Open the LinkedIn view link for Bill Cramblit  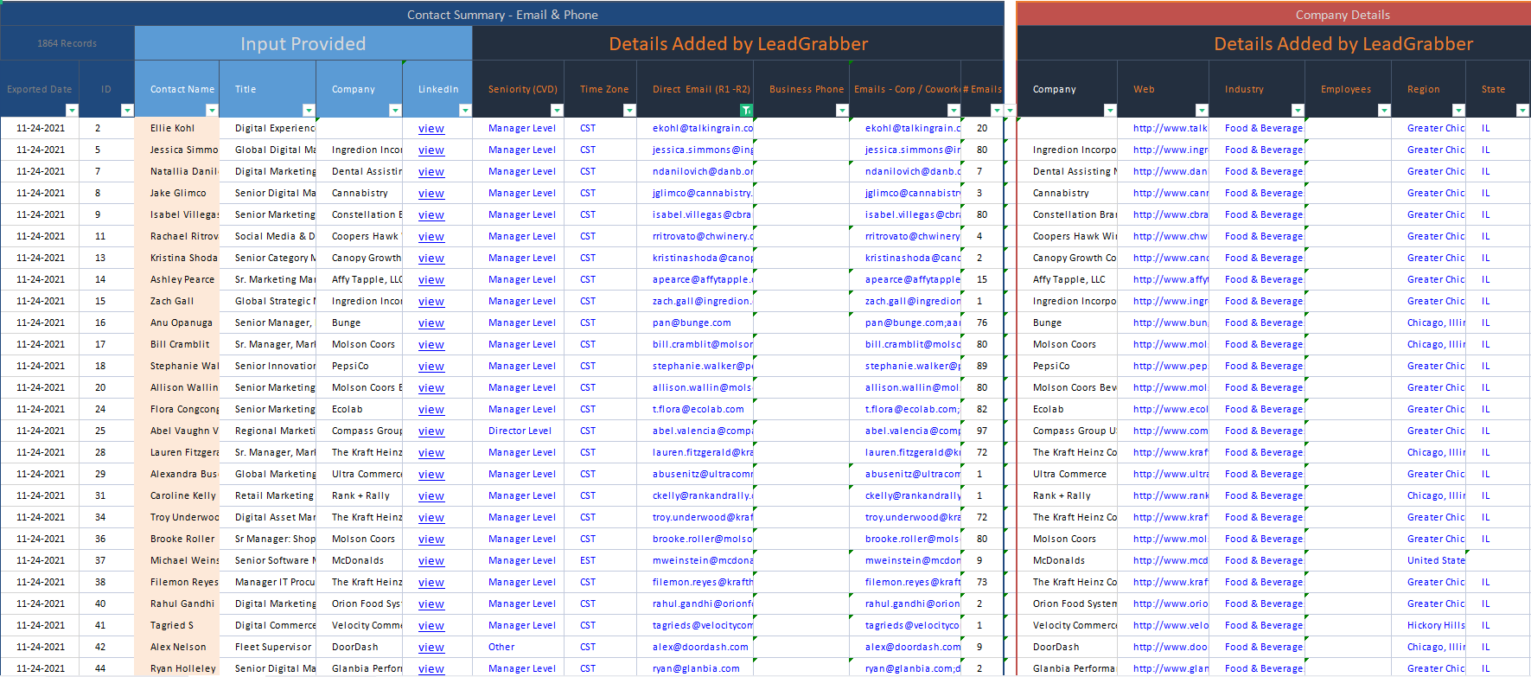click(x=431, y=345)
